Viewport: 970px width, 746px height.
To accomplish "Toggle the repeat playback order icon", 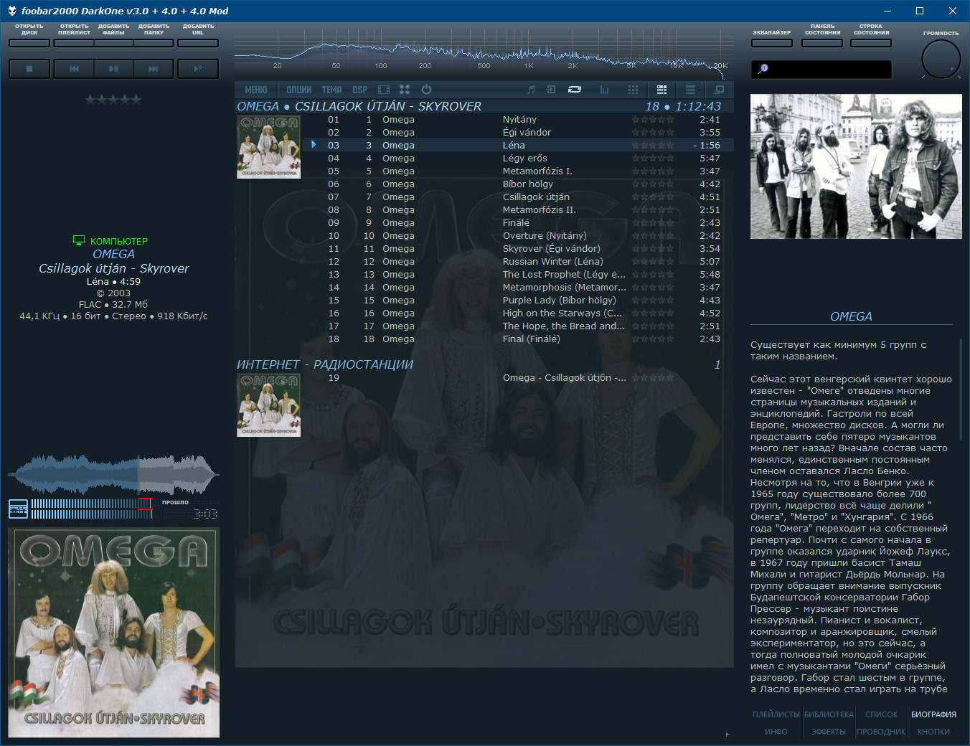I will (575, 90).
